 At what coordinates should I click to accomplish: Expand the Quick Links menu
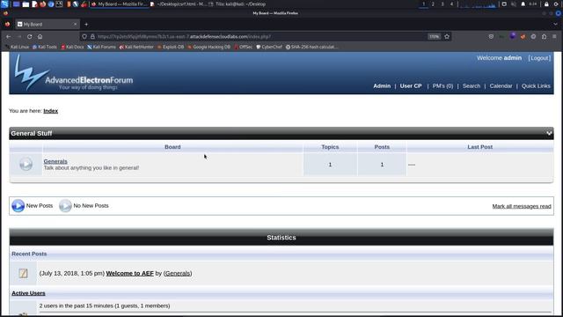pyautogui.click(x=536, y=86)
